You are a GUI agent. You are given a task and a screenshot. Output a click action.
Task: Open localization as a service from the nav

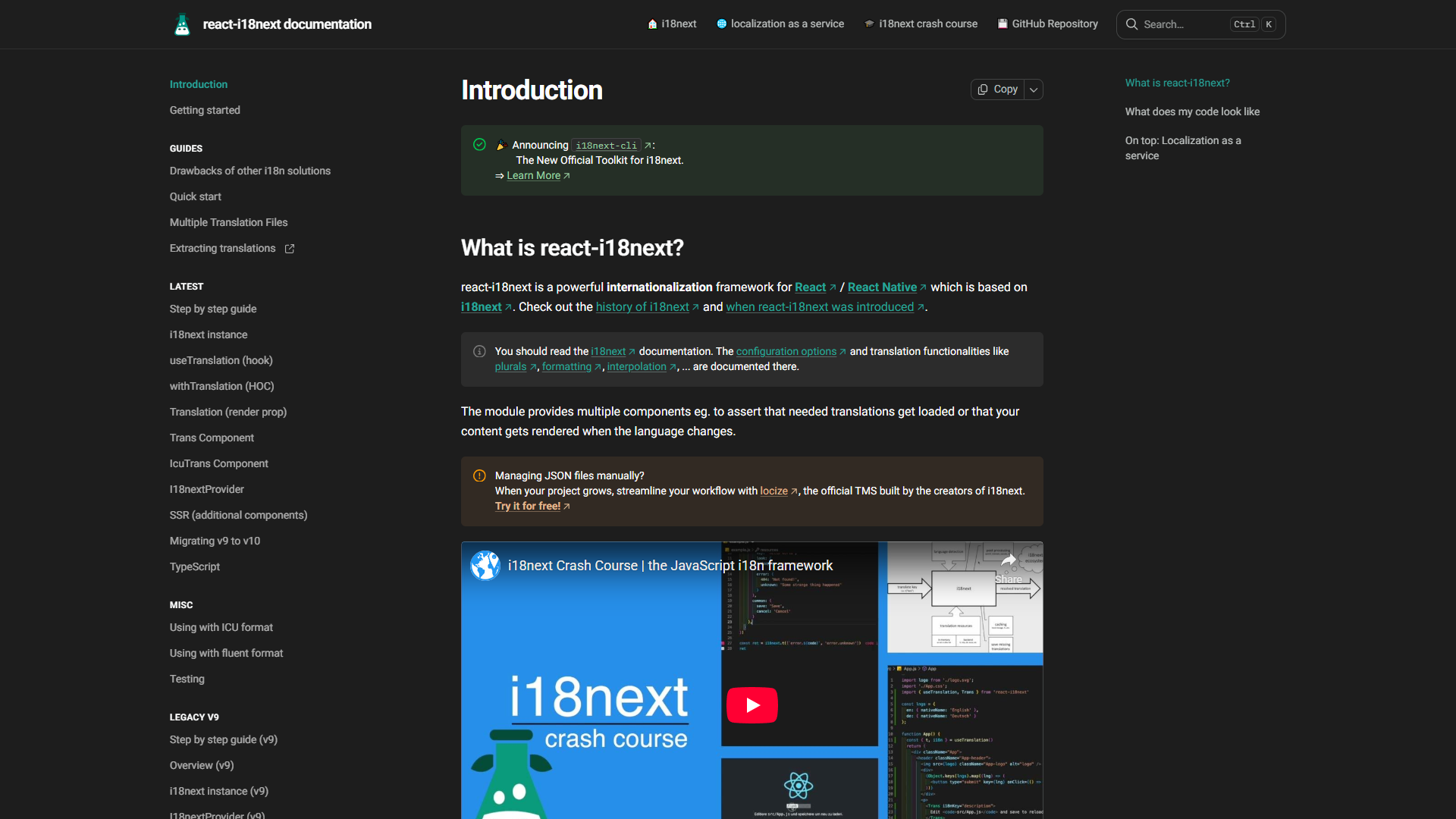787,24
